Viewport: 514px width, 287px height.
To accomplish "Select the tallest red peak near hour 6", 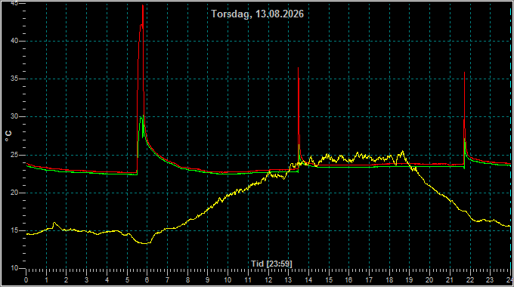I will [x=143, y=5].
